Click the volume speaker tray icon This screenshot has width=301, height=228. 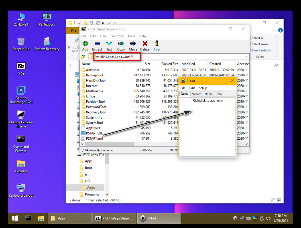268,218
